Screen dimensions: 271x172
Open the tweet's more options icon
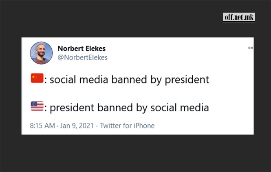click(251, 48)
